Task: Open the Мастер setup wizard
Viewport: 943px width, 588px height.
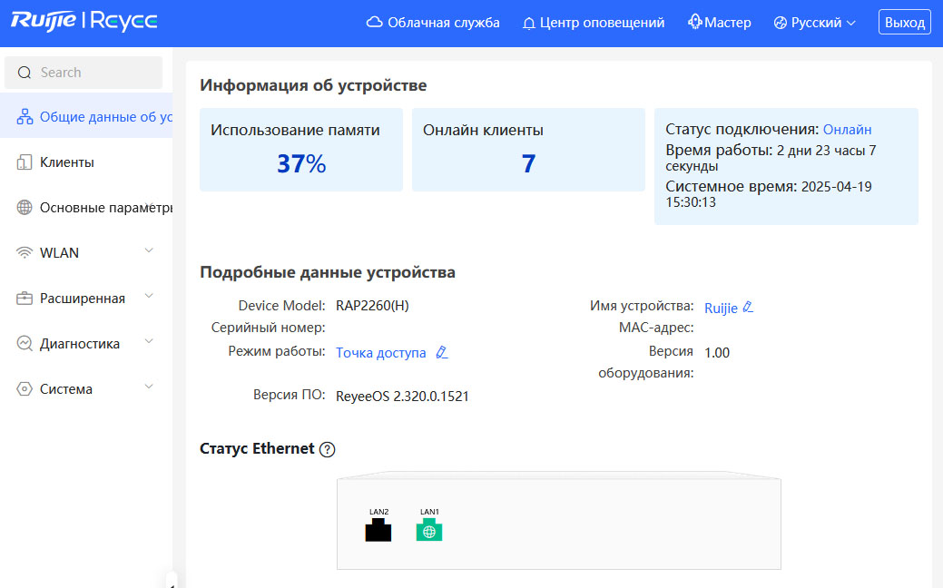Action: point(720,23)
